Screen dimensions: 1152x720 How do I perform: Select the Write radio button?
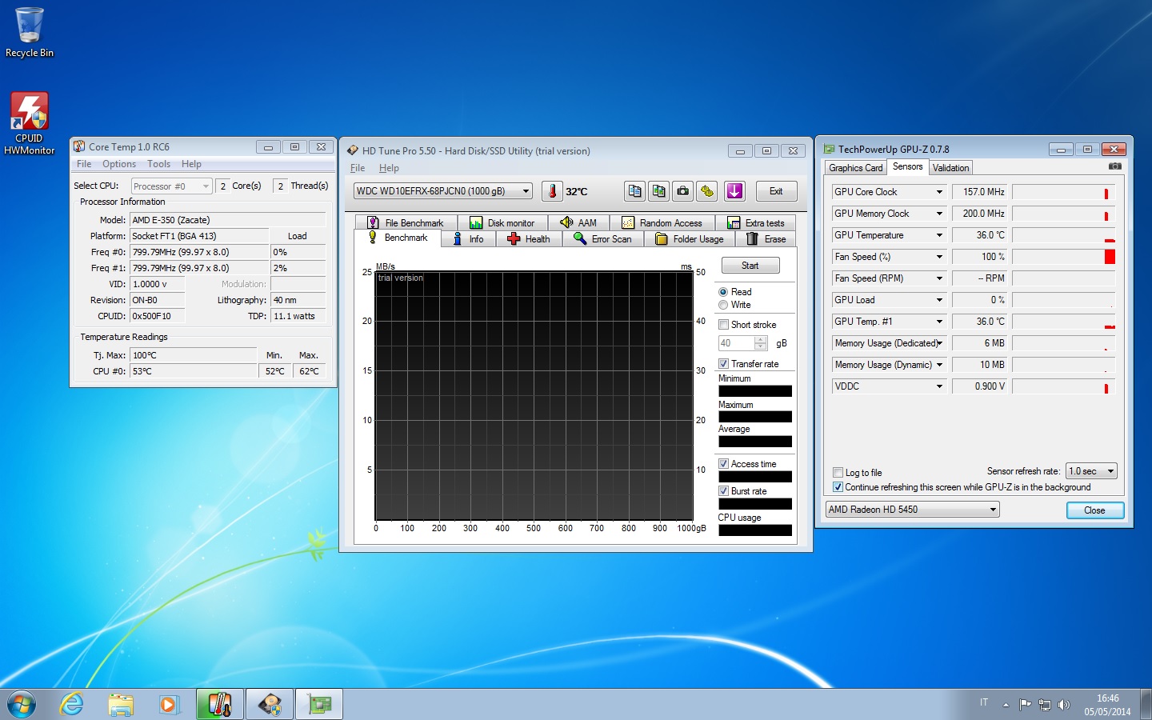(x=723, y=305)
